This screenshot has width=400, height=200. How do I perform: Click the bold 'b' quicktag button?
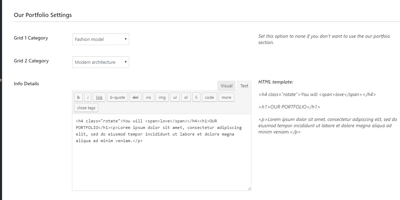pos(78,97)
